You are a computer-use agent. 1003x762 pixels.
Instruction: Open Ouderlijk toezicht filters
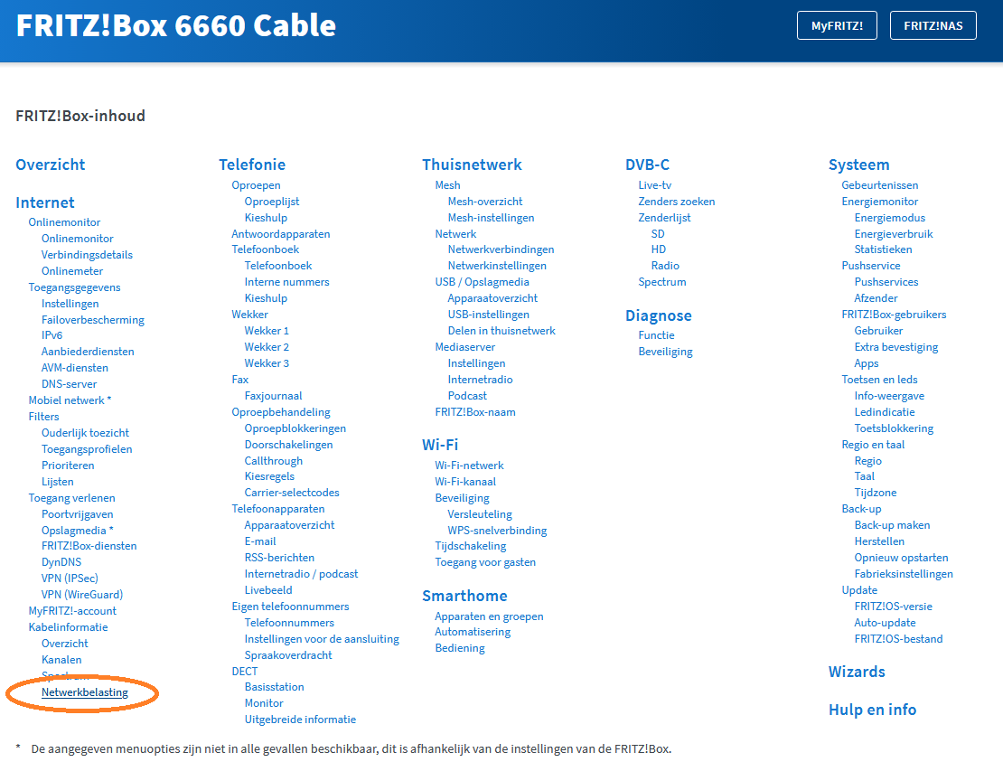[85, 433]
